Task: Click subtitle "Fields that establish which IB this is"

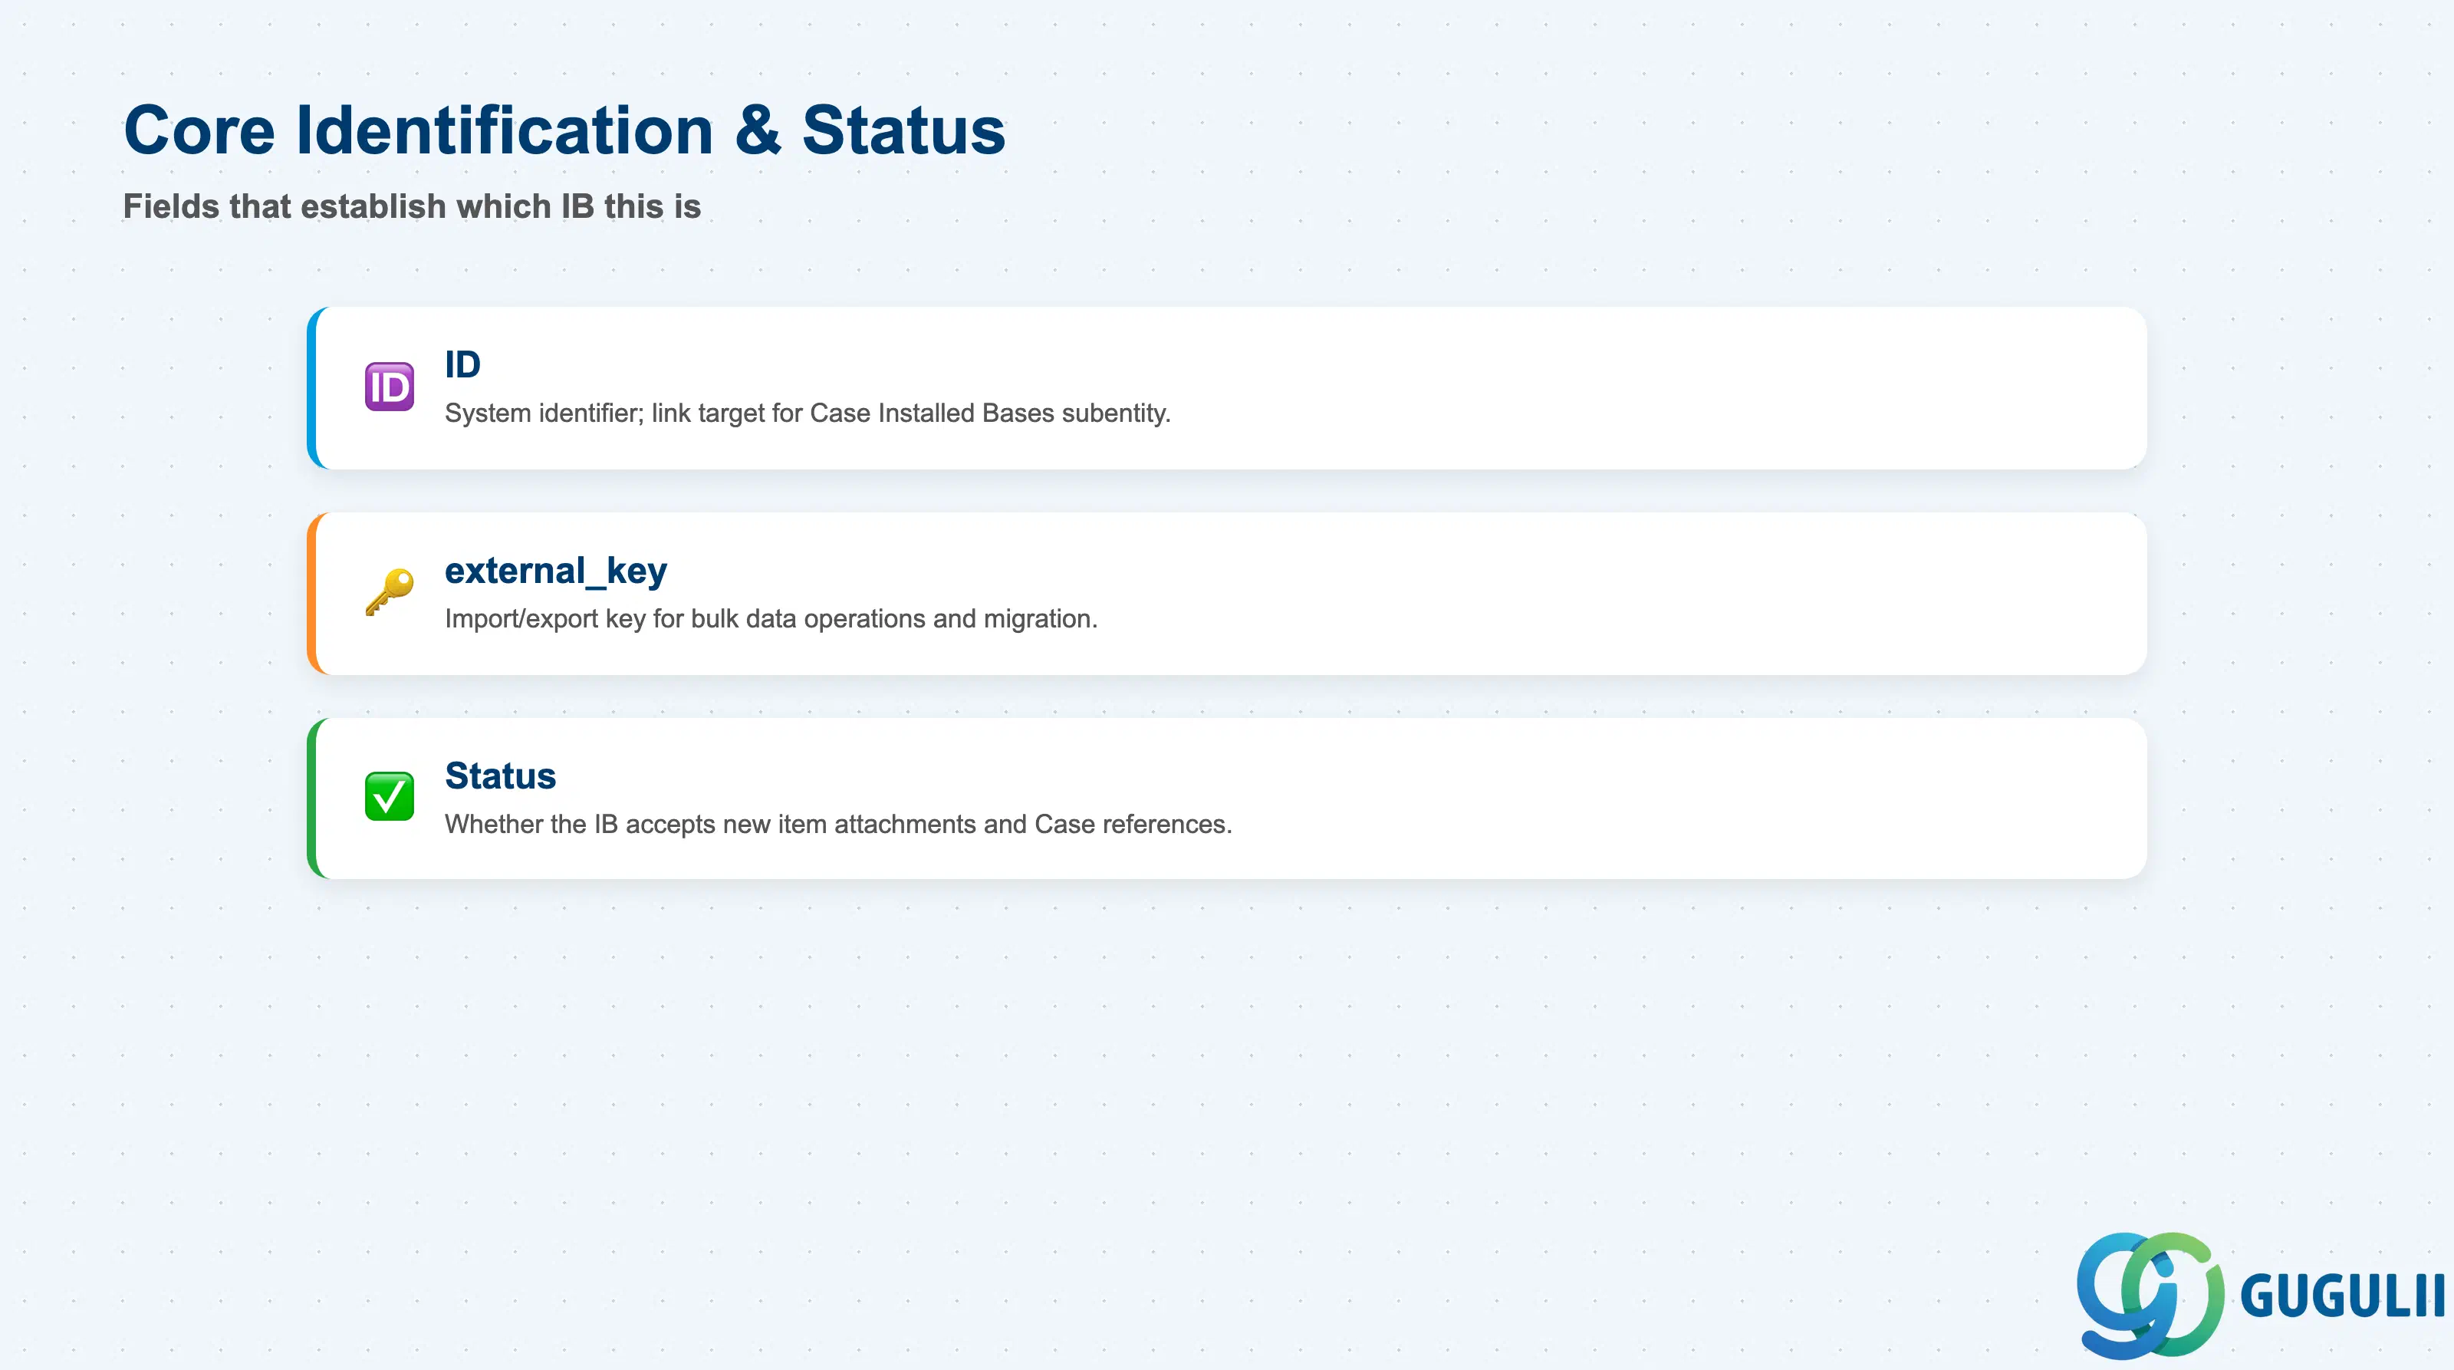Action: point(413,207)
